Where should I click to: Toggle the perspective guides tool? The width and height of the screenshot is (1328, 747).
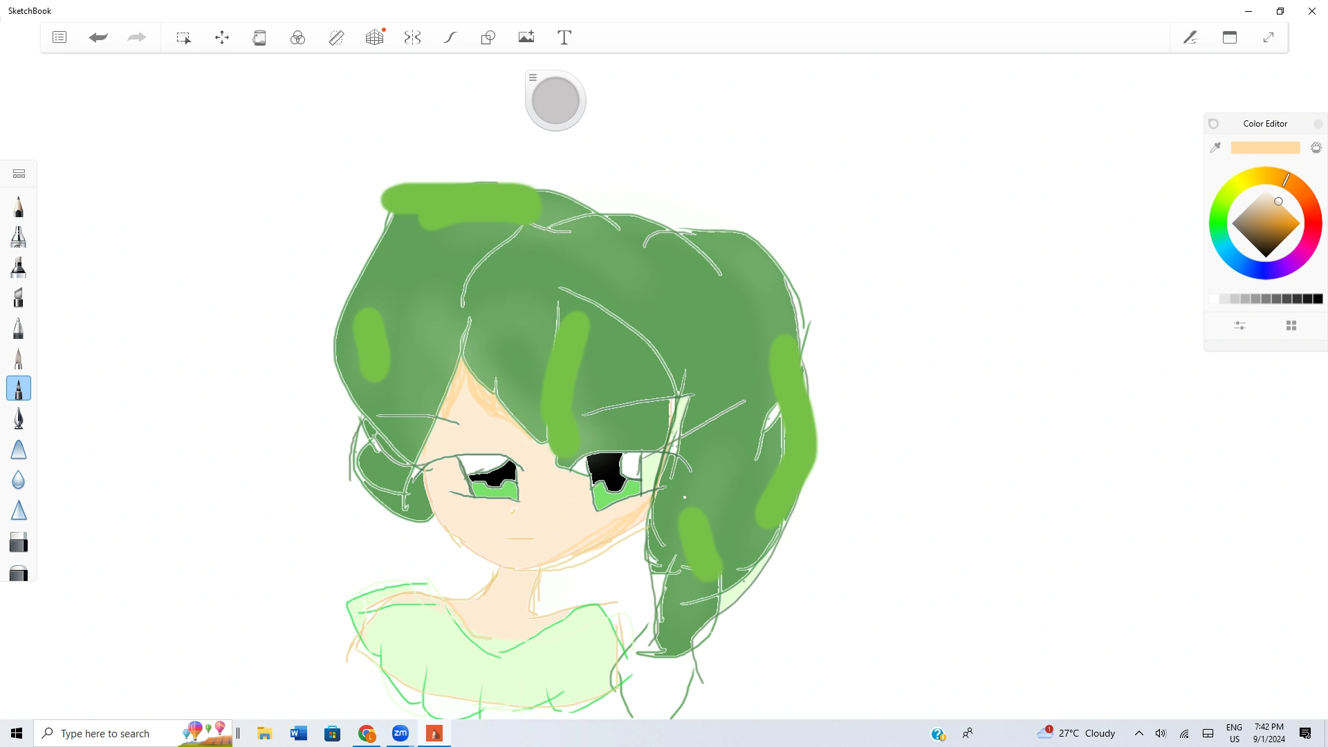tap(374, 37)
